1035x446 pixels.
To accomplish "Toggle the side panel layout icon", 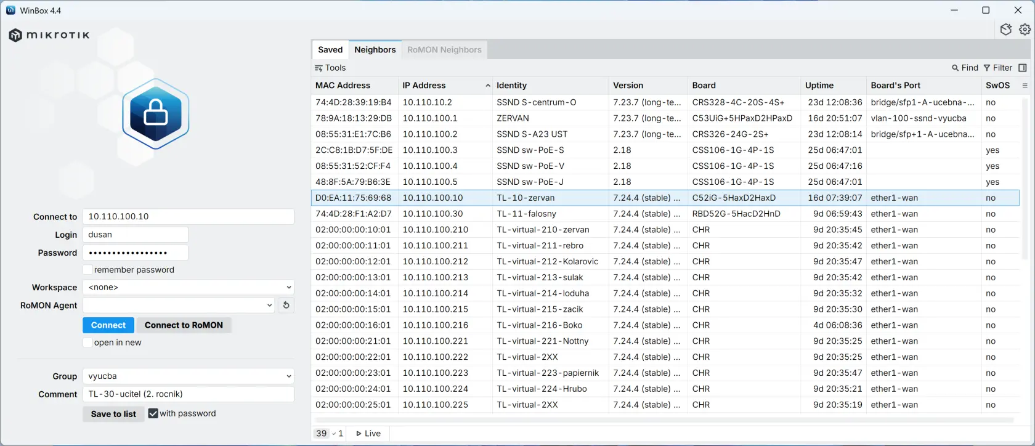I will (1023, 68).
